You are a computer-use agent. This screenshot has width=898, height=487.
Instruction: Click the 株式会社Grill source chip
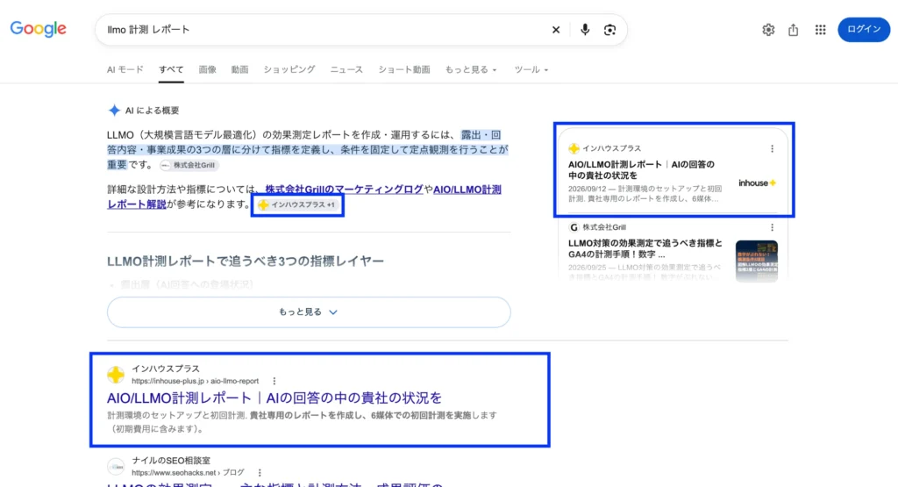189,165
